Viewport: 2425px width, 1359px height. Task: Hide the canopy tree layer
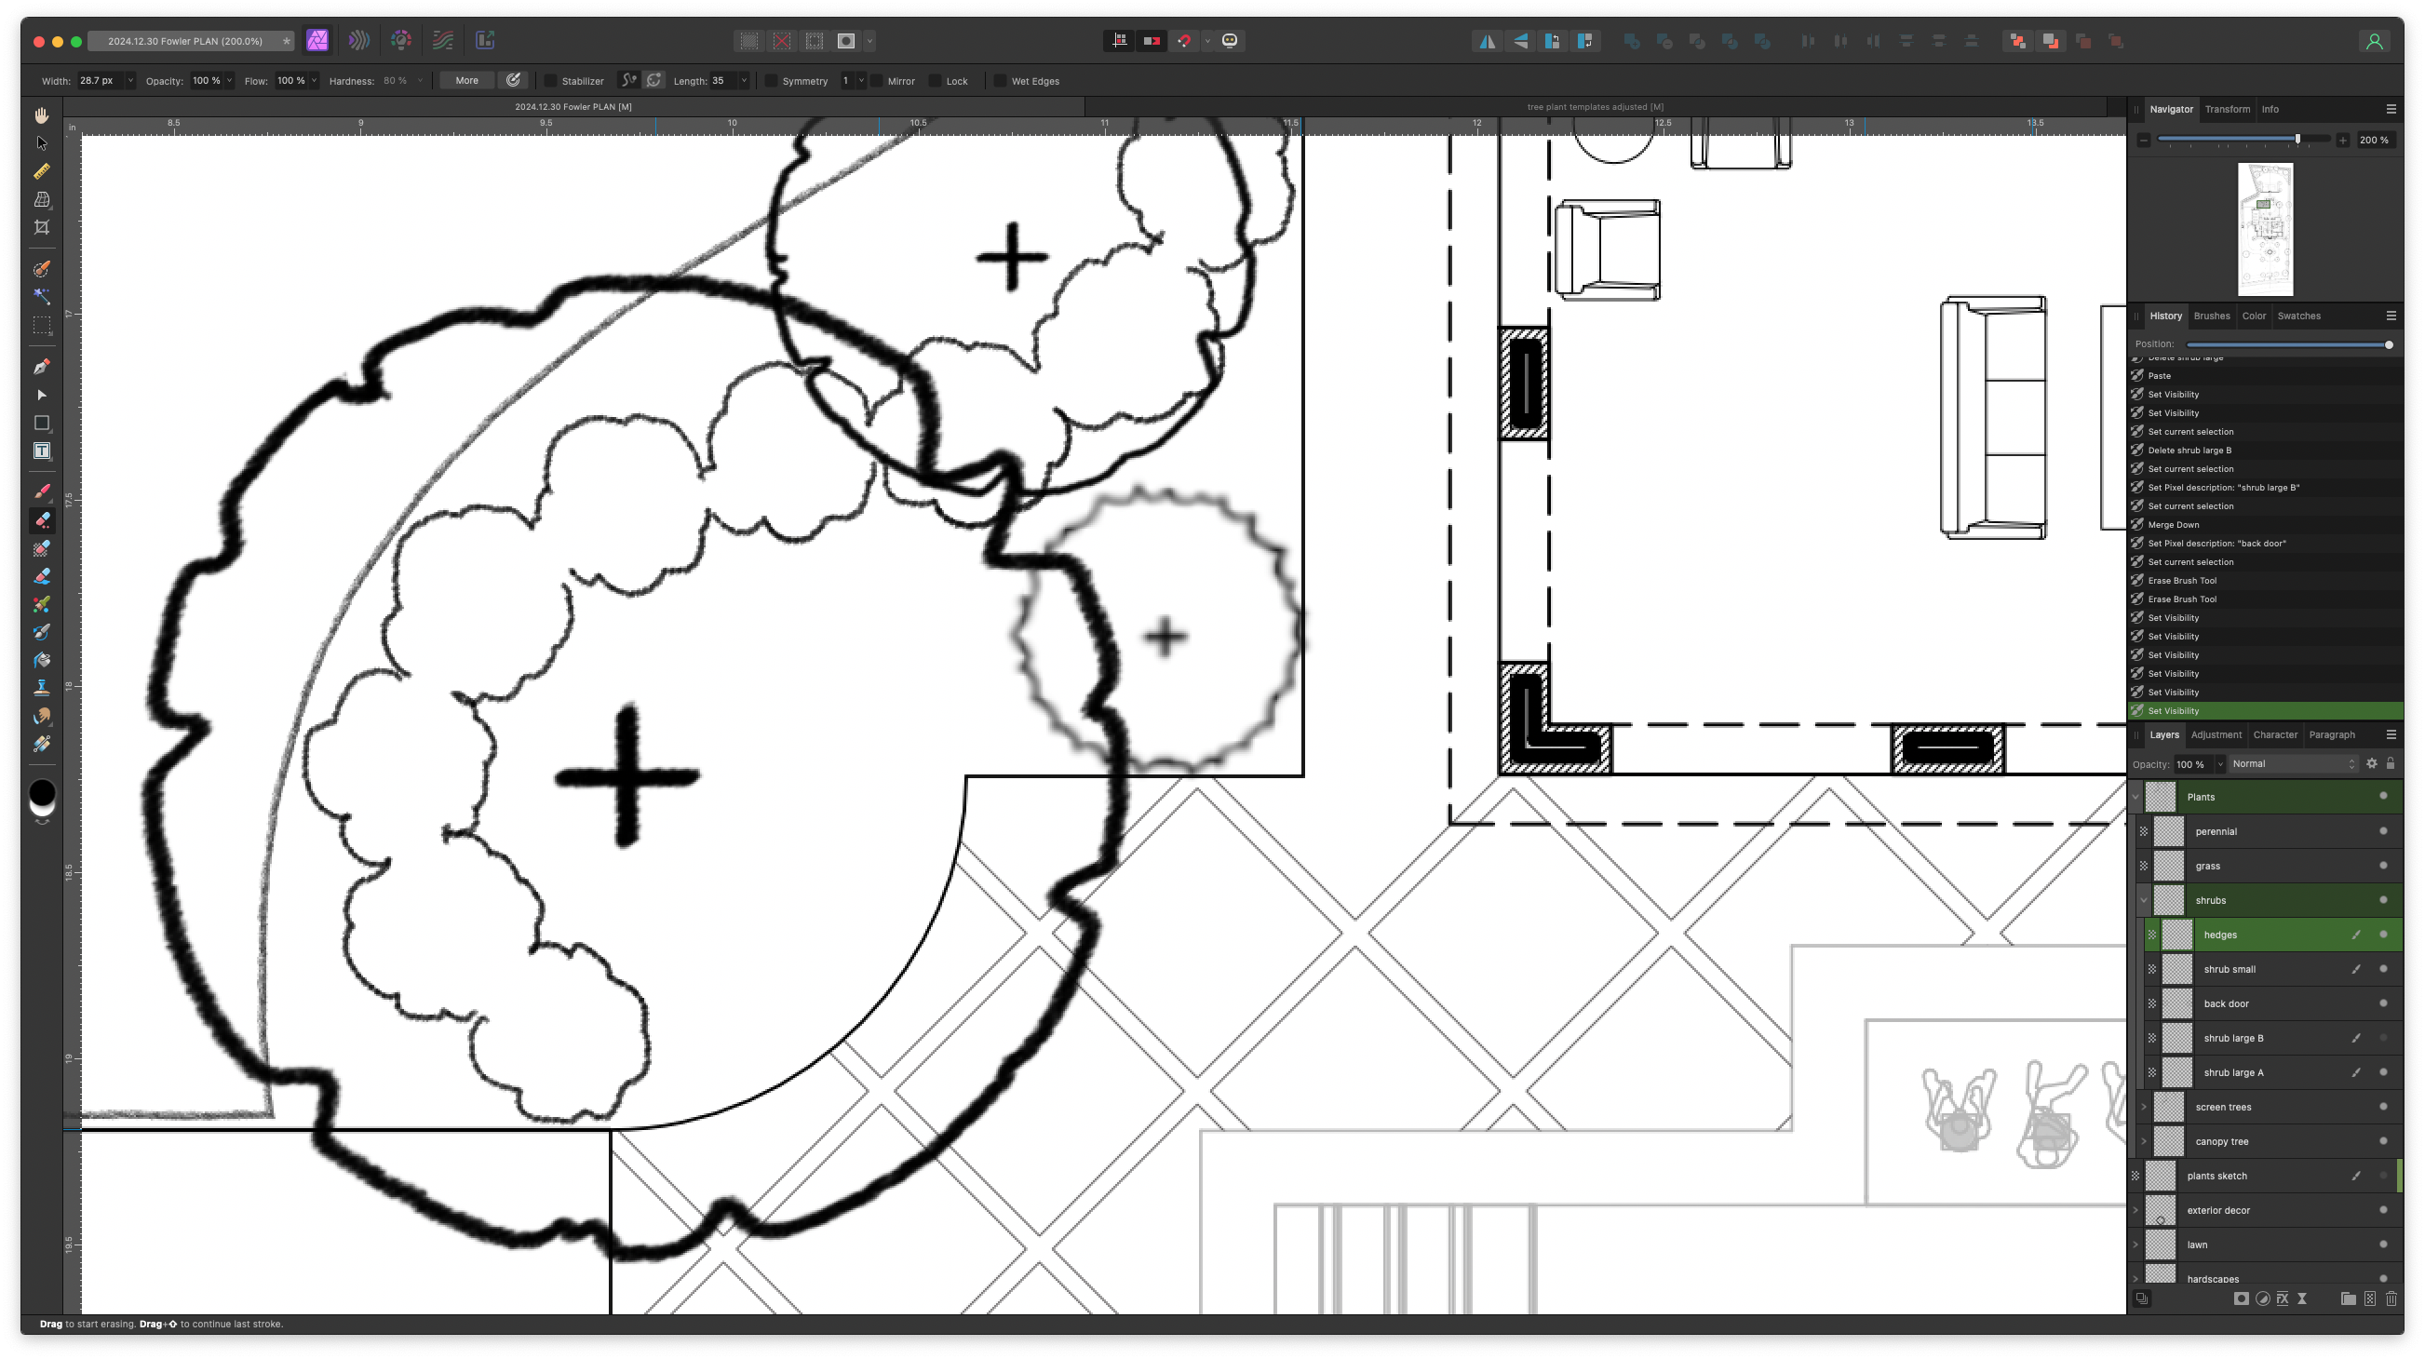coord(2384,1141)
